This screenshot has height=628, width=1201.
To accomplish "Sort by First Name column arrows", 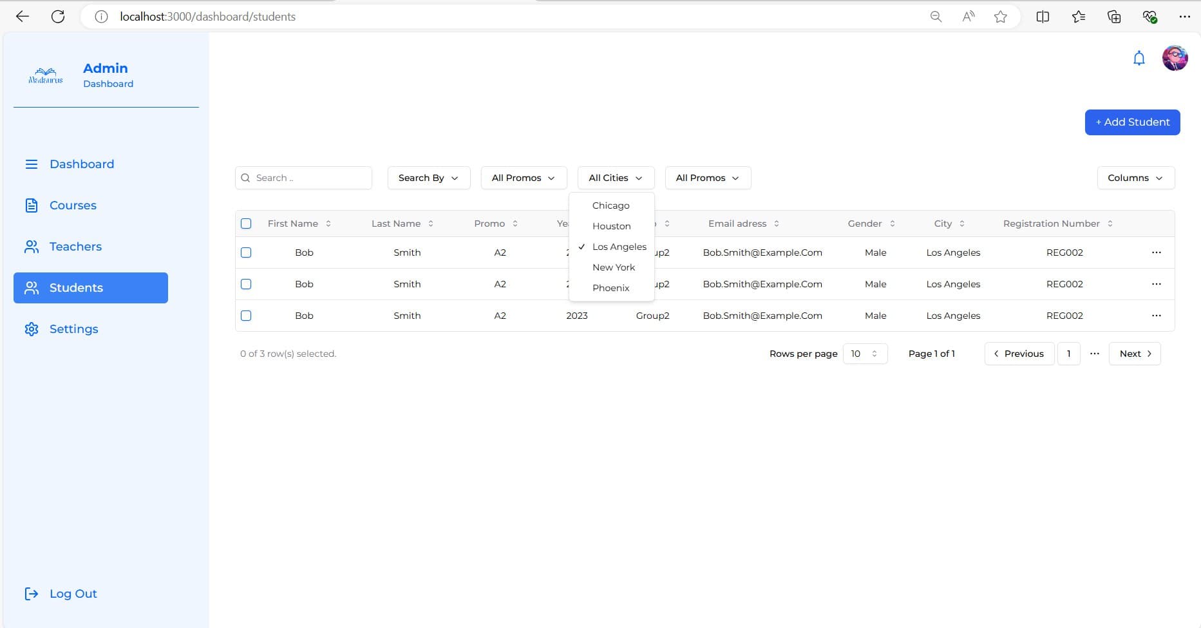I will 328,224.
